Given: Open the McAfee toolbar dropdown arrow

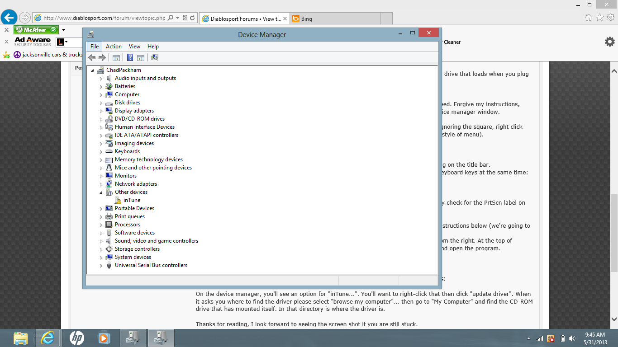Looking at the screenshot, I should tap(64, 30).
